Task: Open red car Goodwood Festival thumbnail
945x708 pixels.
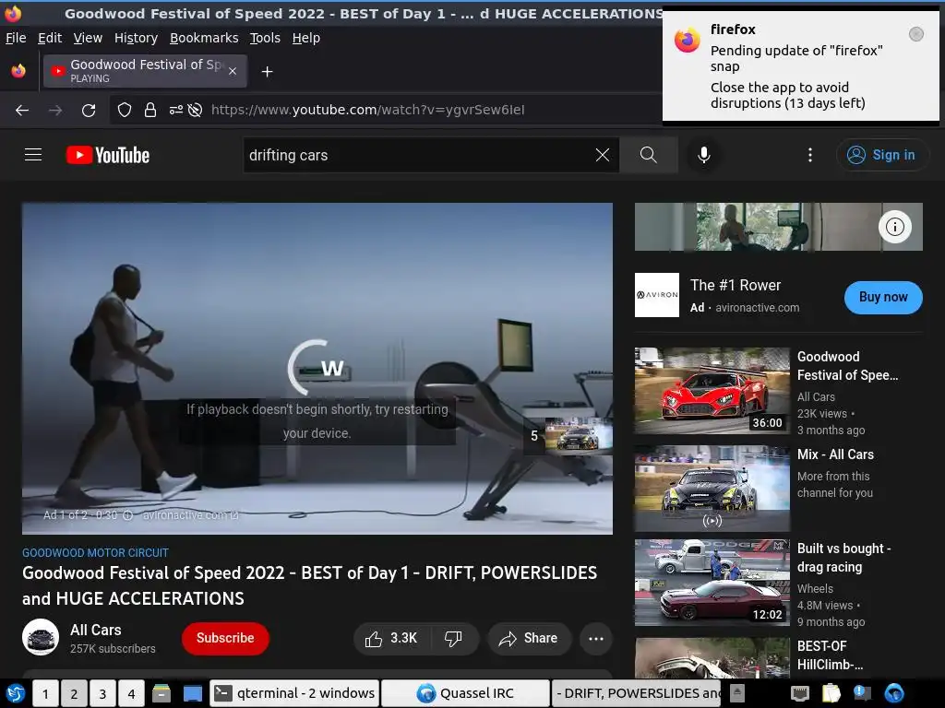Action: pos(712,390)
